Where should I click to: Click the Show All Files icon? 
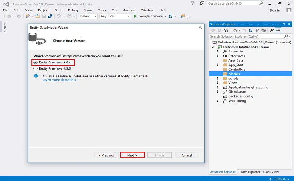tap(263, 30)
